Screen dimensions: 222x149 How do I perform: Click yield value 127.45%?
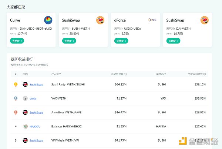pyautogui.click(x=200, y=126)
